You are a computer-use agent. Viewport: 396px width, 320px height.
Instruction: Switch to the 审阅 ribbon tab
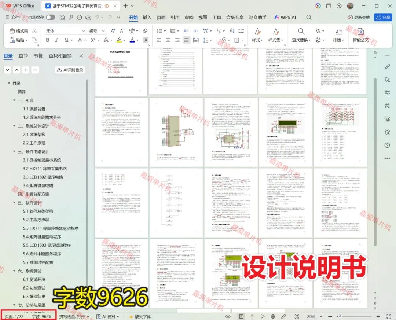pos(189,17)
